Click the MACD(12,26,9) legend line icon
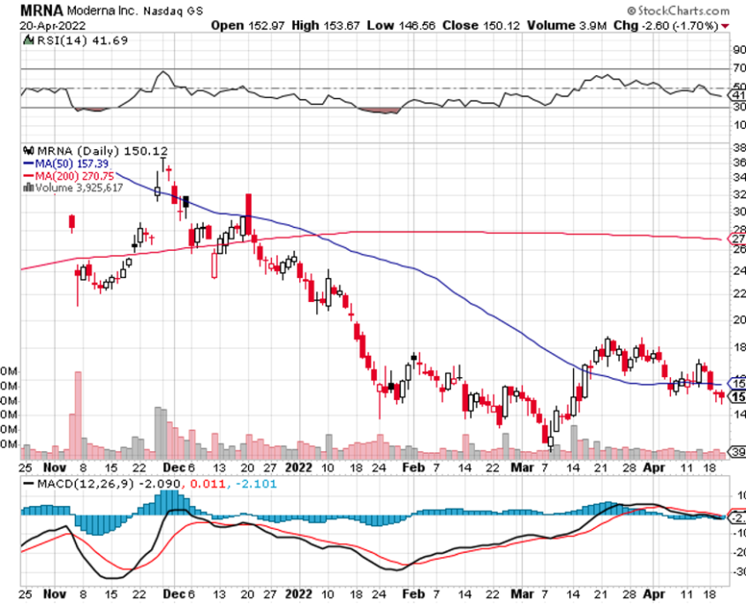746x604 pixels. coord(26,485)
